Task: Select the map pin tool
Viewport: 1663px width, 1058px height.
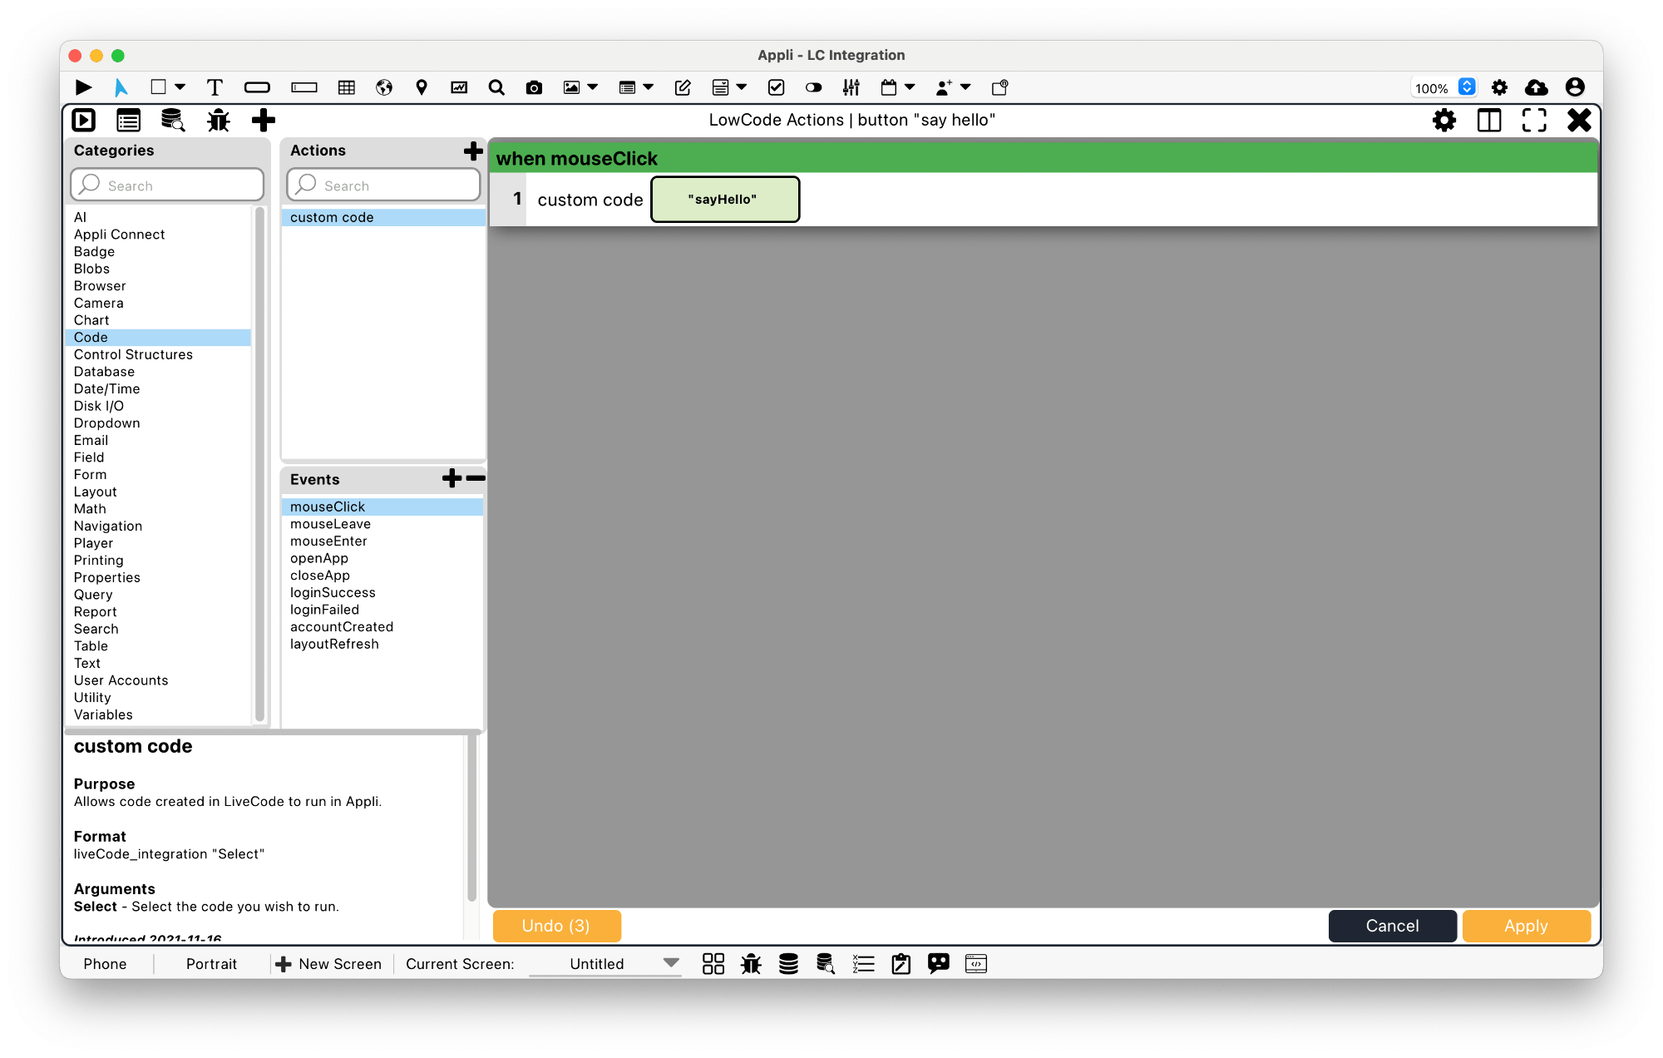Action: (422, 87)
